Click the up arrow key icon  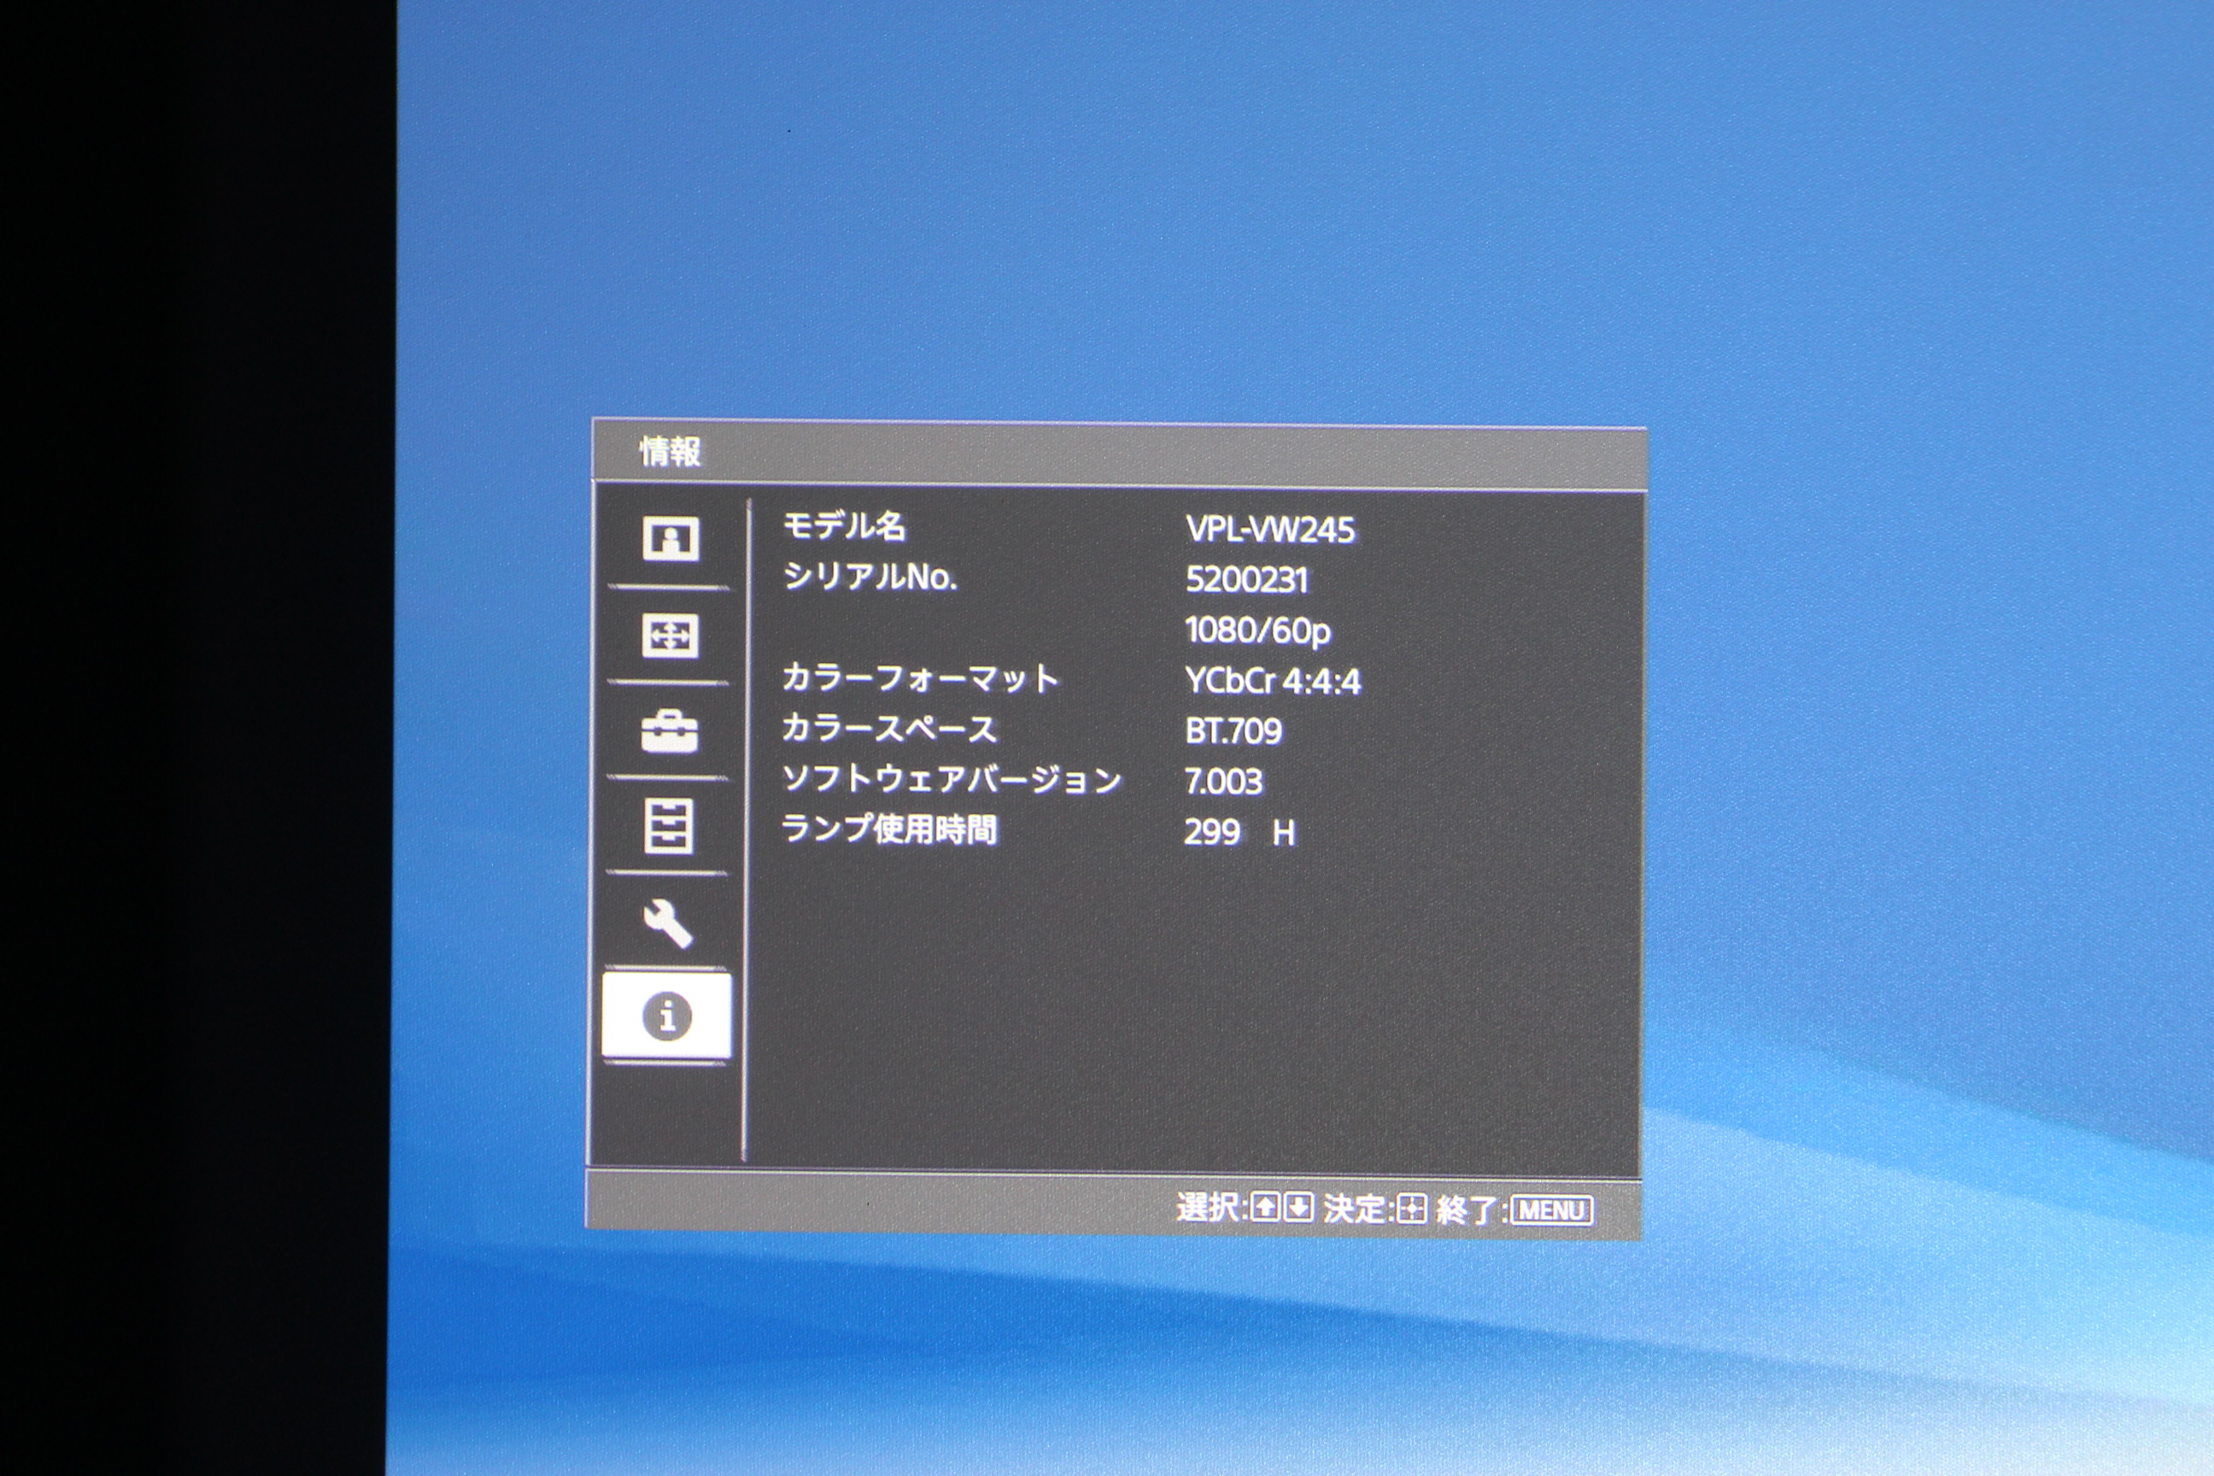pos(1265,1207)
